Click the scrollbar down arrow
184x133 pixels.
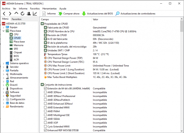click(x=182, y=131)
